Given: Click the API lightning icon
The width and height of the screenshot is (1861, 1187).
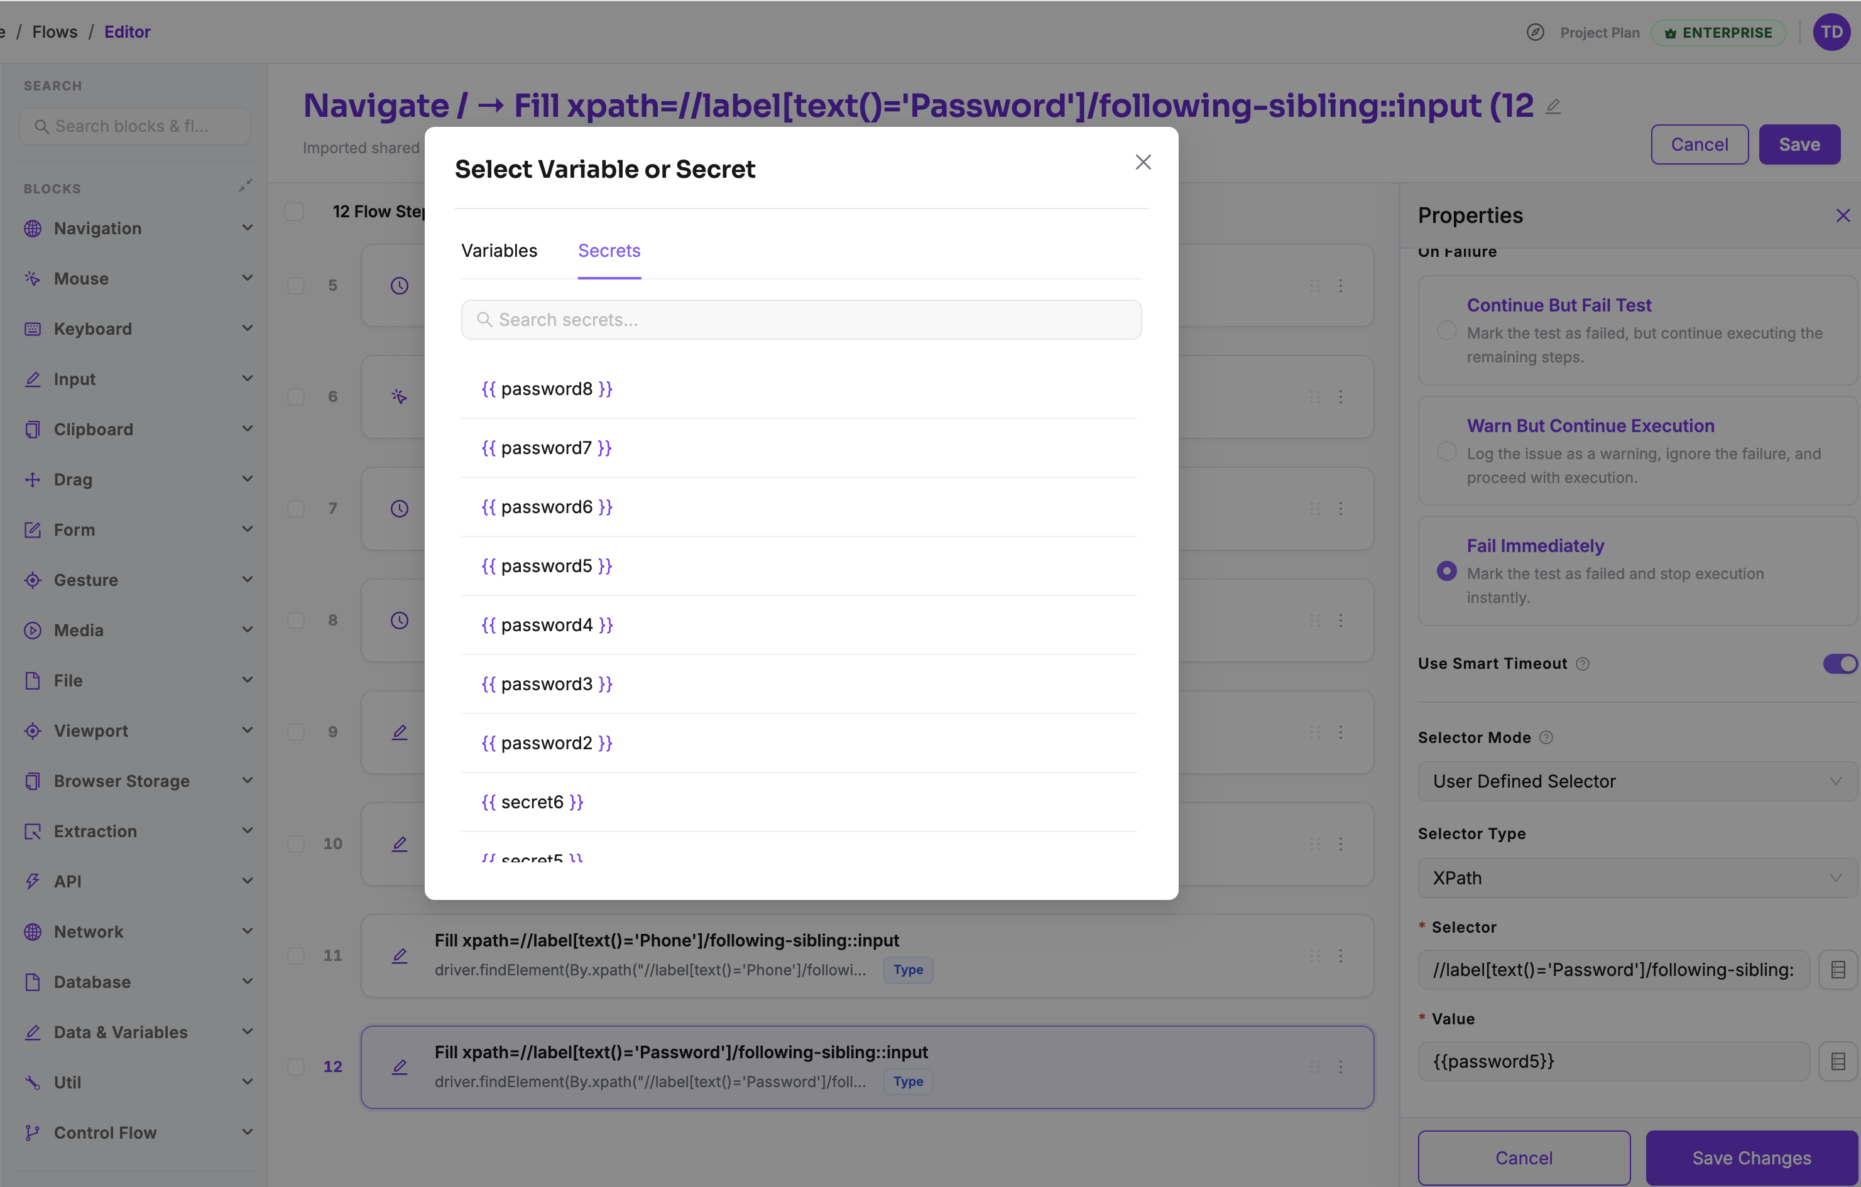Looking at the screenshot, I should coord(33,881).
